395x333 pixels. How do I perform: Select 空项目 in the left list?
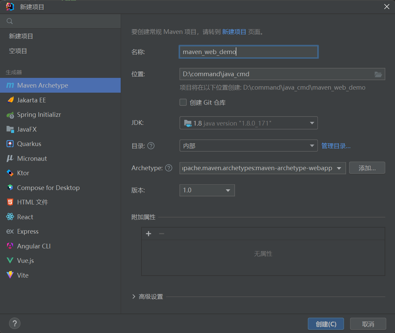coord(18,51)
